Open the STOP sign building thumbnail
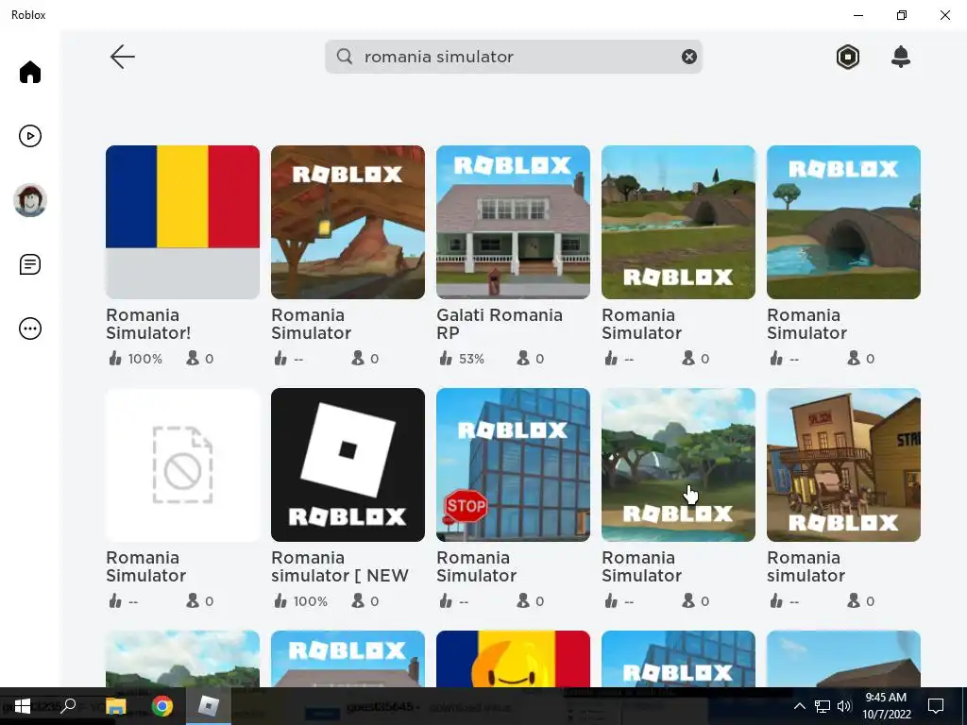Screen dimensions: 967x725 click(513, 464)
